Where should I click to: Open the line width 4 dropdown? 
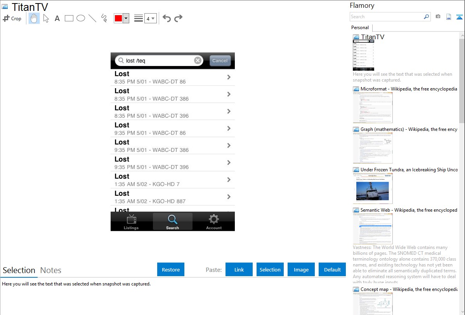click(151, 18)
